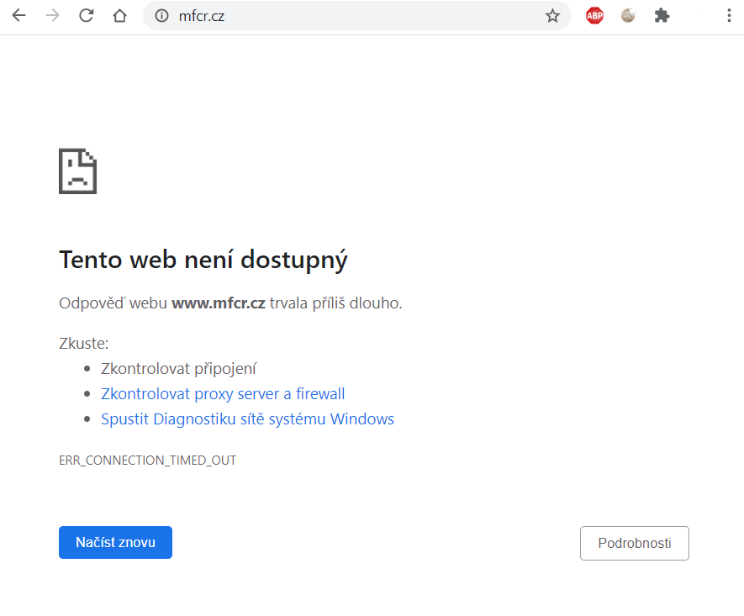
Task: View site information icon beside mfcr.cz
Action: click(161, 16)
